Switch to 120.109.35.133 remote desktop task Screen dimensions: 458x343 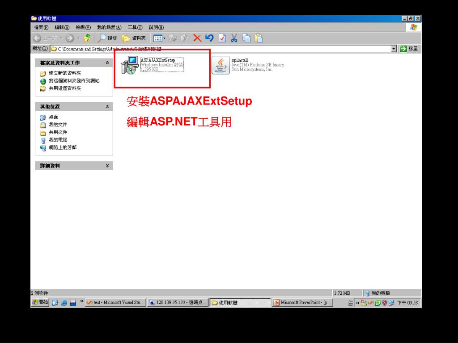pyautogui.click(x=177, y=303)
